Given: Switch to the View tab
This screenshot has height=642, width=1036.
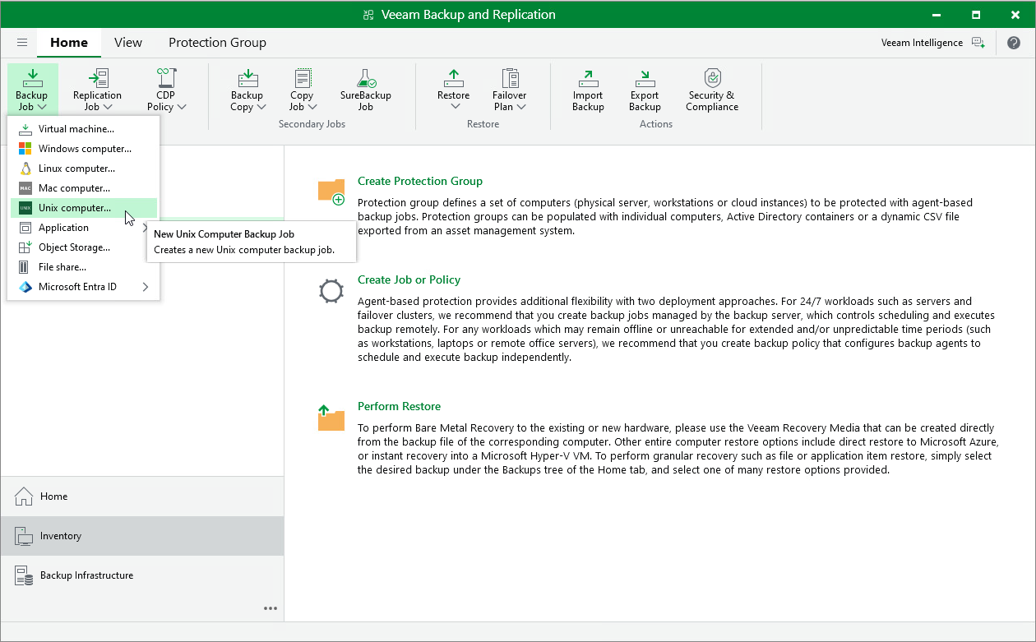Looking at the screenshot, I should coord(128,43).
